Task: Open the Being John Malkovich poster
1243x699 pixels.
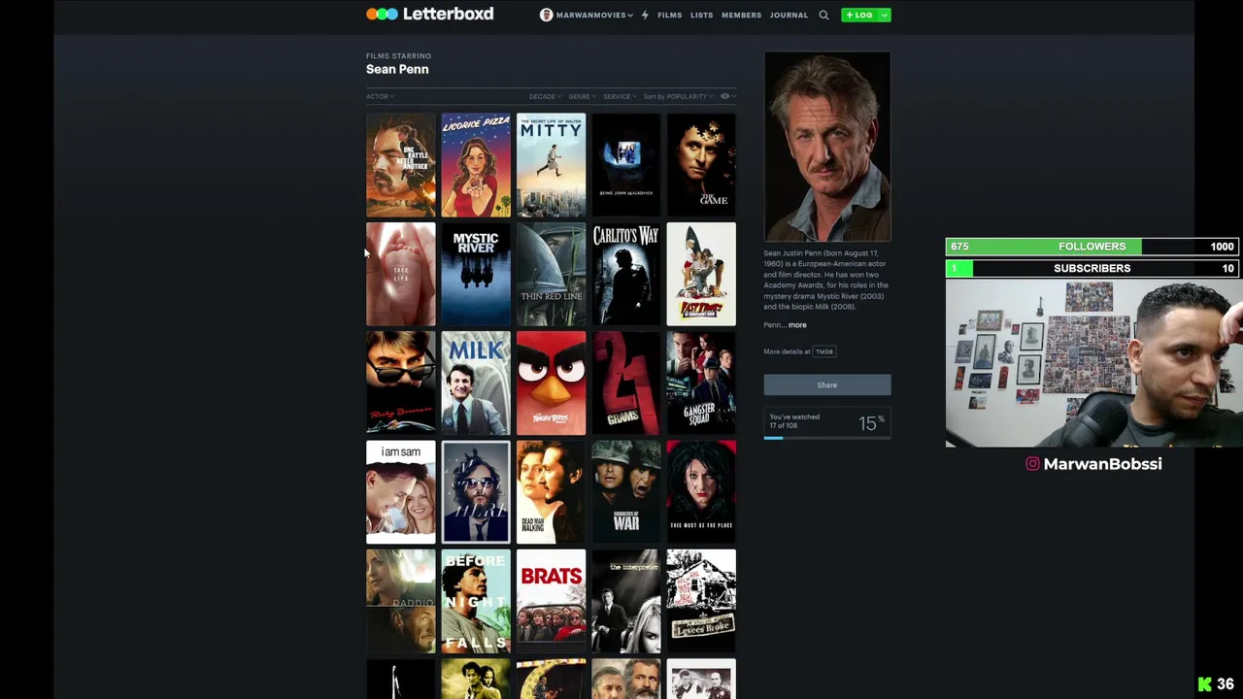Action: [625, 165]
